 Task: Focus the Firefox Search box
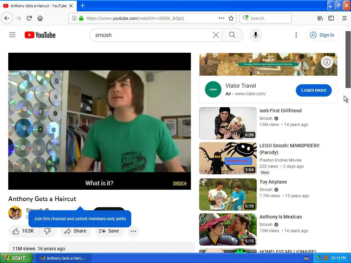tap(266, 18)
